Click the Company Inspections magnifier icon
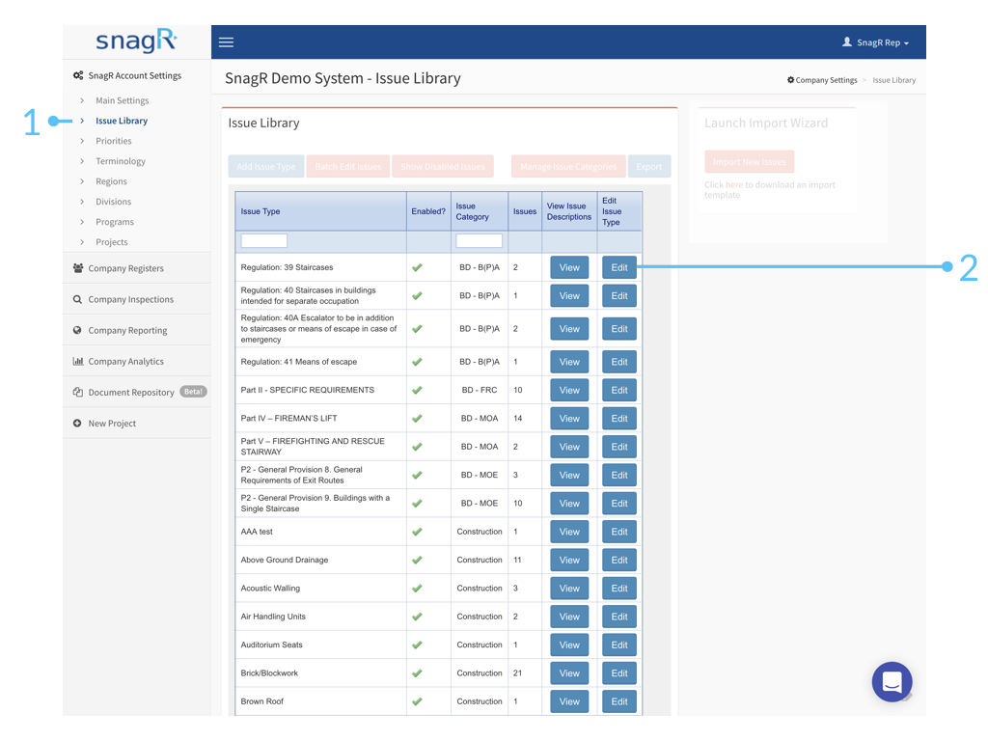988x741 pixels. coord(77,299)
